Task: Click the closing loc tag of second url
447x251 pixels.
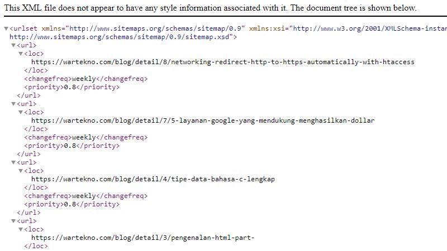Action: (x=36, y=129)
